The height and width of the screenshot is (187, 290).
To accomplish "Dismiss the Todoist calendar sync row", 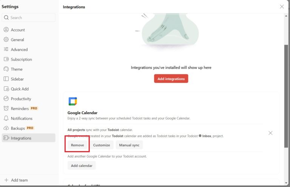I will point(270,133).
